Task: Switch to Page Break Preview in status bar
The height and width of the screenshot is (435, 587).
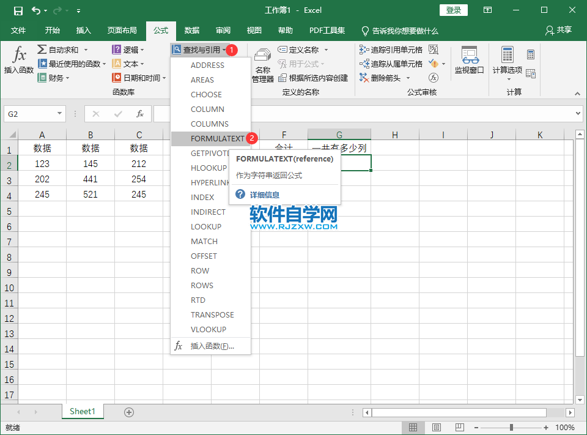Action: click(x=459, y=428)
